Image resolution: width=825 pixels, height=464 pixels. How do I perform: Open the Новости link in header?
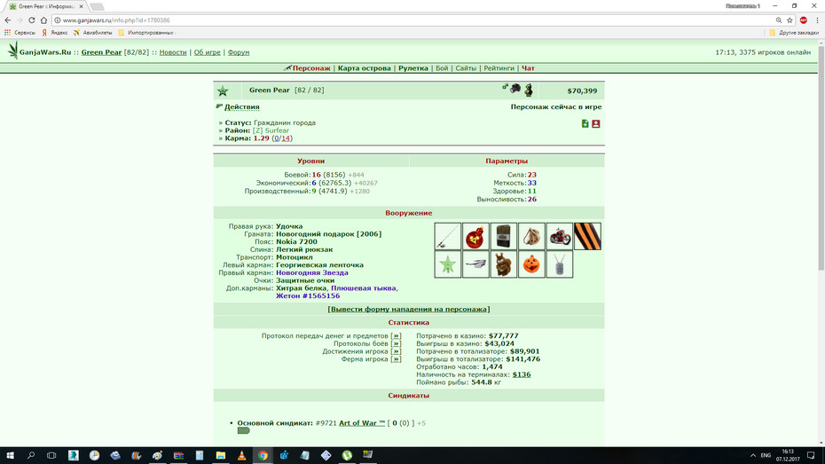173,52
